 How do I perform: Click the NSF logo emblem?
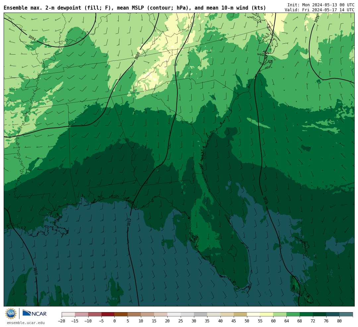point(11,313)
